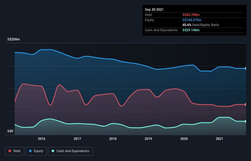
Task: Click Cash And Equivalents tooltip label
Action: coord(161,30)
